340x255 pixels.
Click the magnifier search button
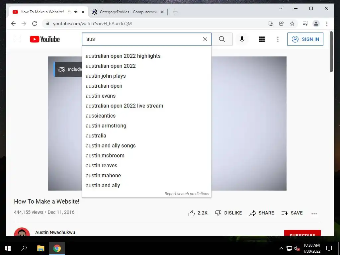222,39
